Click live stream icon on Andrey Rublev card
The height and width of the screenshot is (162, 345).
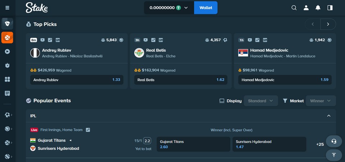pos(42,40)
